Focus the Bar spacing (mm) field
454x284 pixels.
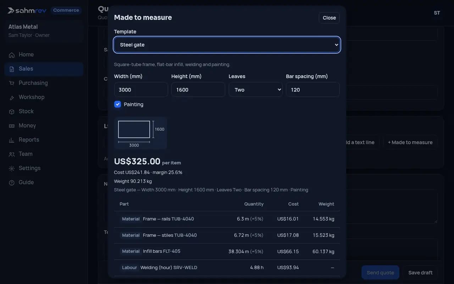[313, 90]
